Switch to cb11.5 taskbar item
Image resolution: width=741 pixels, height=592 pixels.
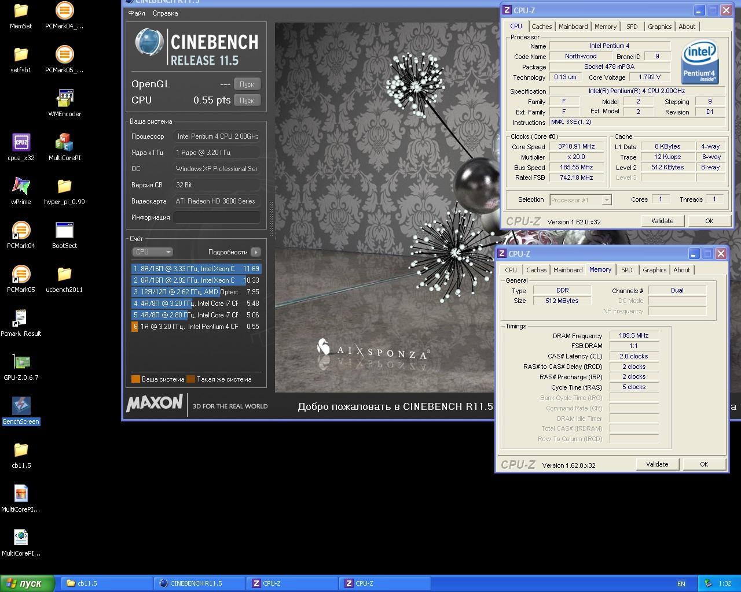[106, 583]
